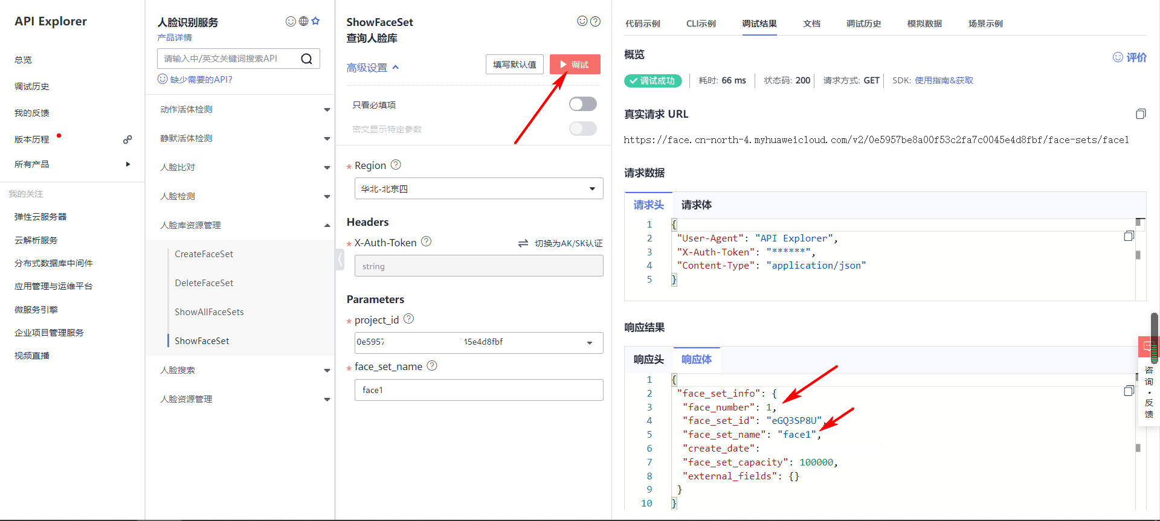This screenshot has height=521, width=1160.
Task: Click 缺少需要的API? link
Action: [x=201, y=79]
